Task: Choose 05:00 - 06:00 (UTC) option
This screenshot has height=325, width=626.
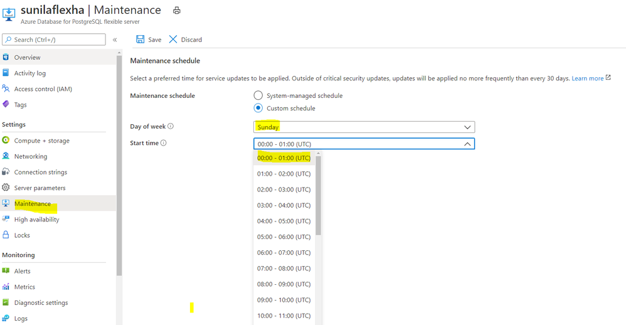Action: coord(284,237)
